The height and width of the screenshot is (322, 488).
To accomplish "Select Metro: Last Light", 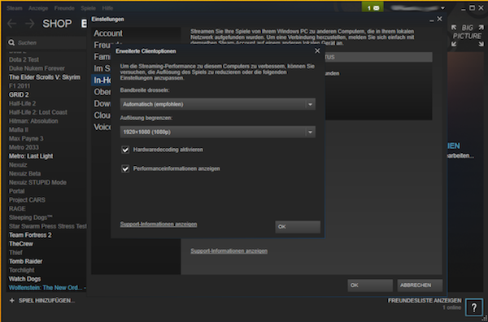I will (x=31, y=156).
